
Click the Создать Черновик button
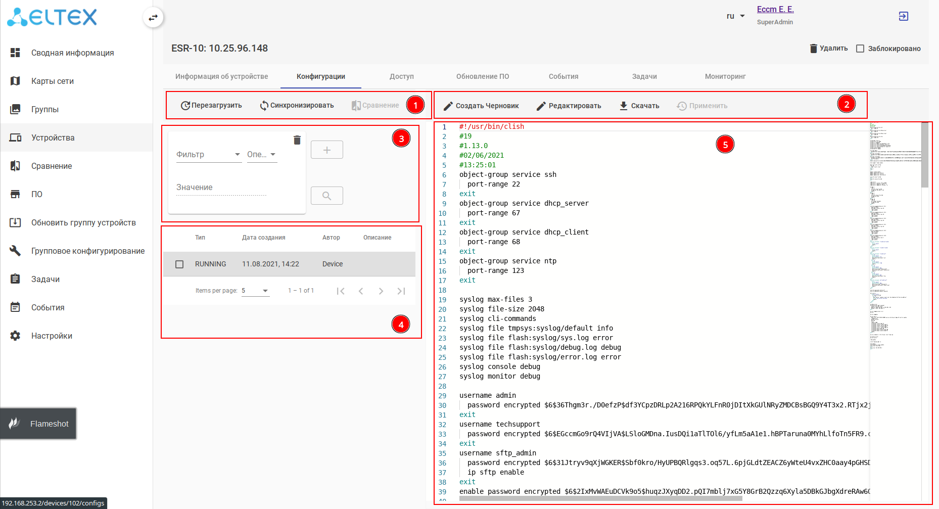pos(481,106)
